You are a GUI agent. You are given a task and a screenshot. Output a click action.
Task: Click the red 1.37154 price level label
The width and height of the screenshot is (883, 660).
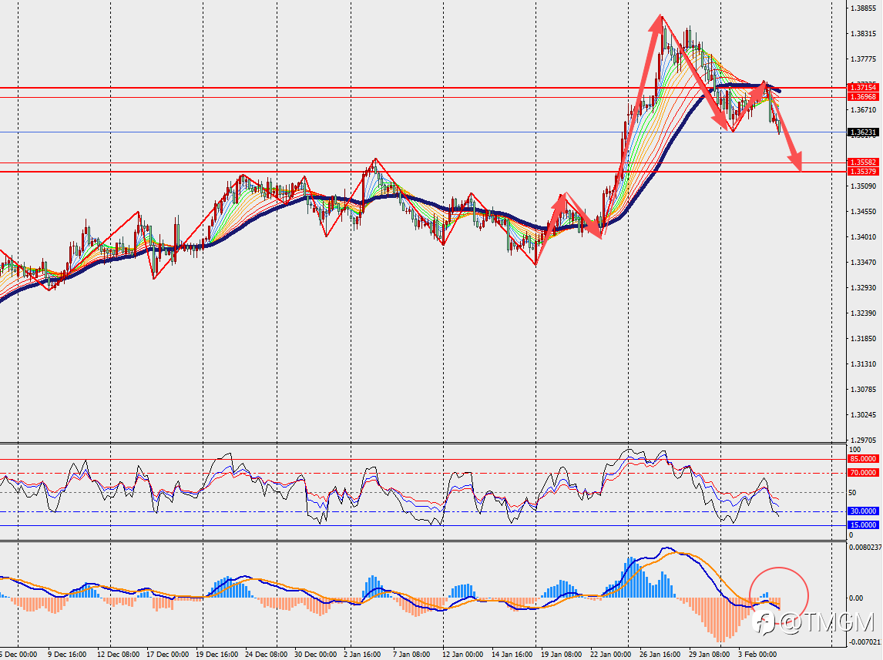[x=863, y=88]
